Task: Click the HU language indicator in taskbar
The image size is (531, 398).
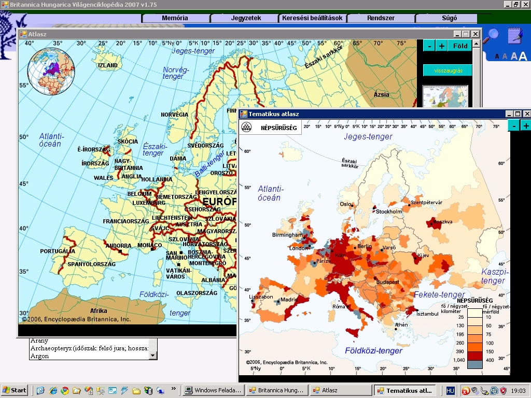Action: [x=450, y=391]
